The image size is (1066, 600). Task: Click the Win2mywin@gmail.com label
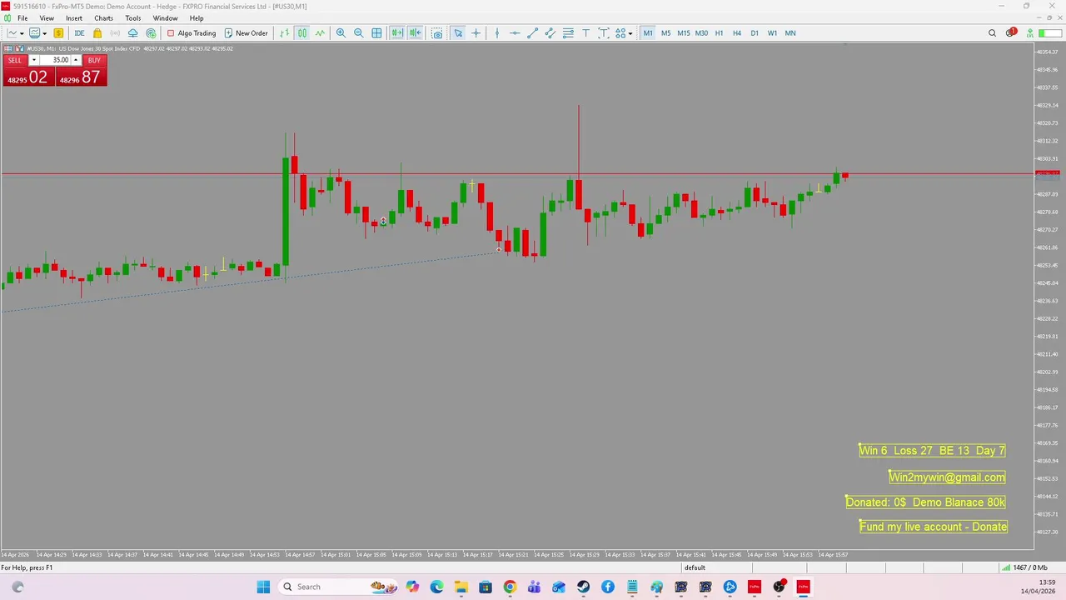tap(947, 477)
